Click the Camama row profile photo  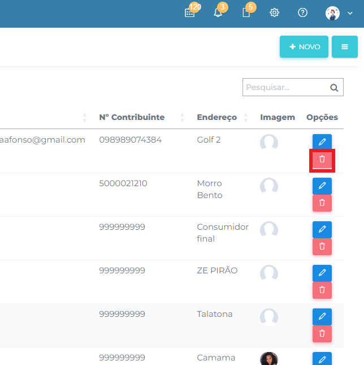tap(268, 359)
